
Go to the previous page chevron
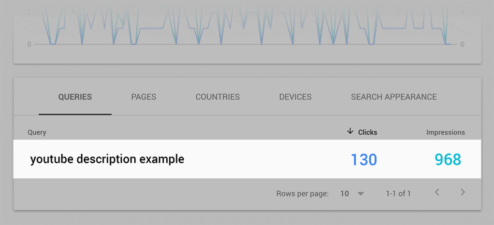(437, 193)
